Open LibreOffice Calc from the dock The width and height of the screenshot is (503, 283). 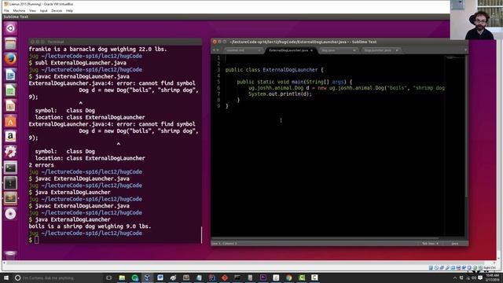tap(10, 90)
